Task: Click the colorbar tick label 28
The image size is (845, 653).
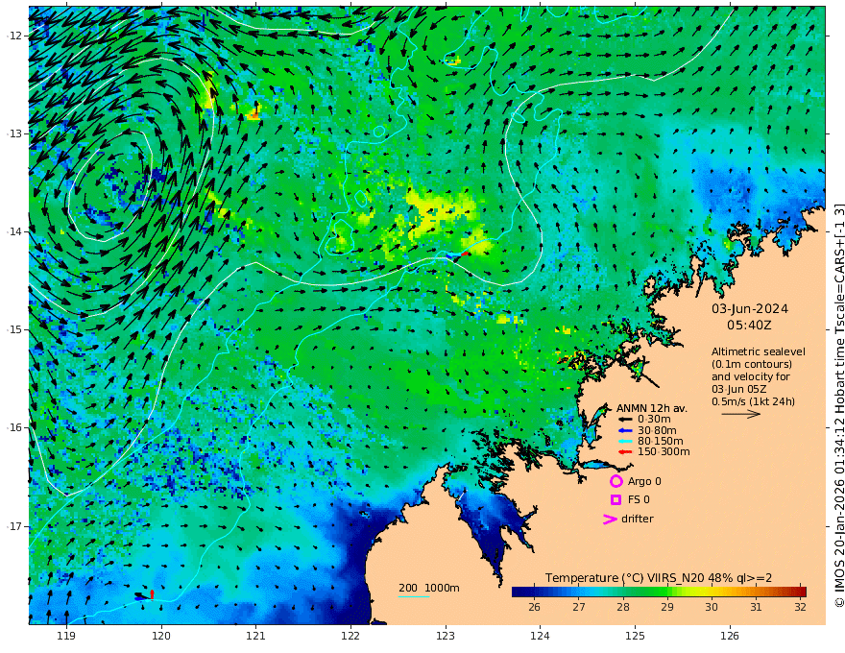Action: coord(623,607)
